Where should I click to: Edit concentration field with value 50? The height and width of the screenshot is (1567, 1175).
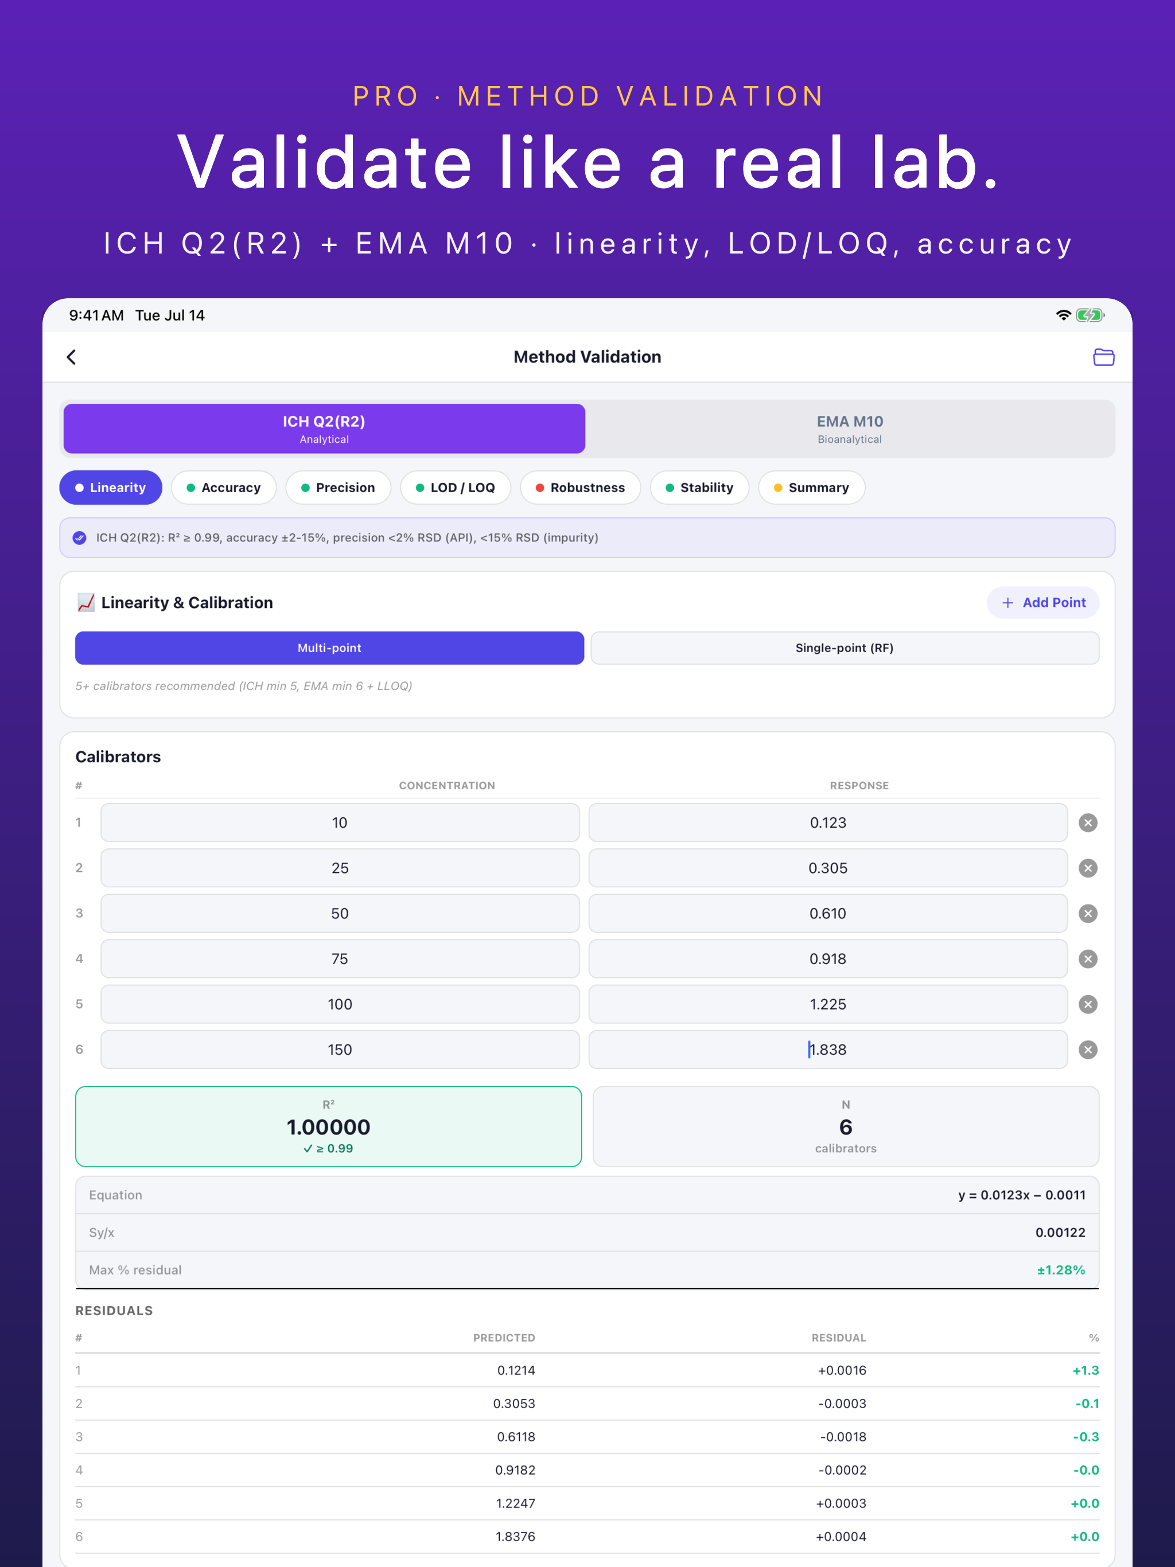point(340,913)
